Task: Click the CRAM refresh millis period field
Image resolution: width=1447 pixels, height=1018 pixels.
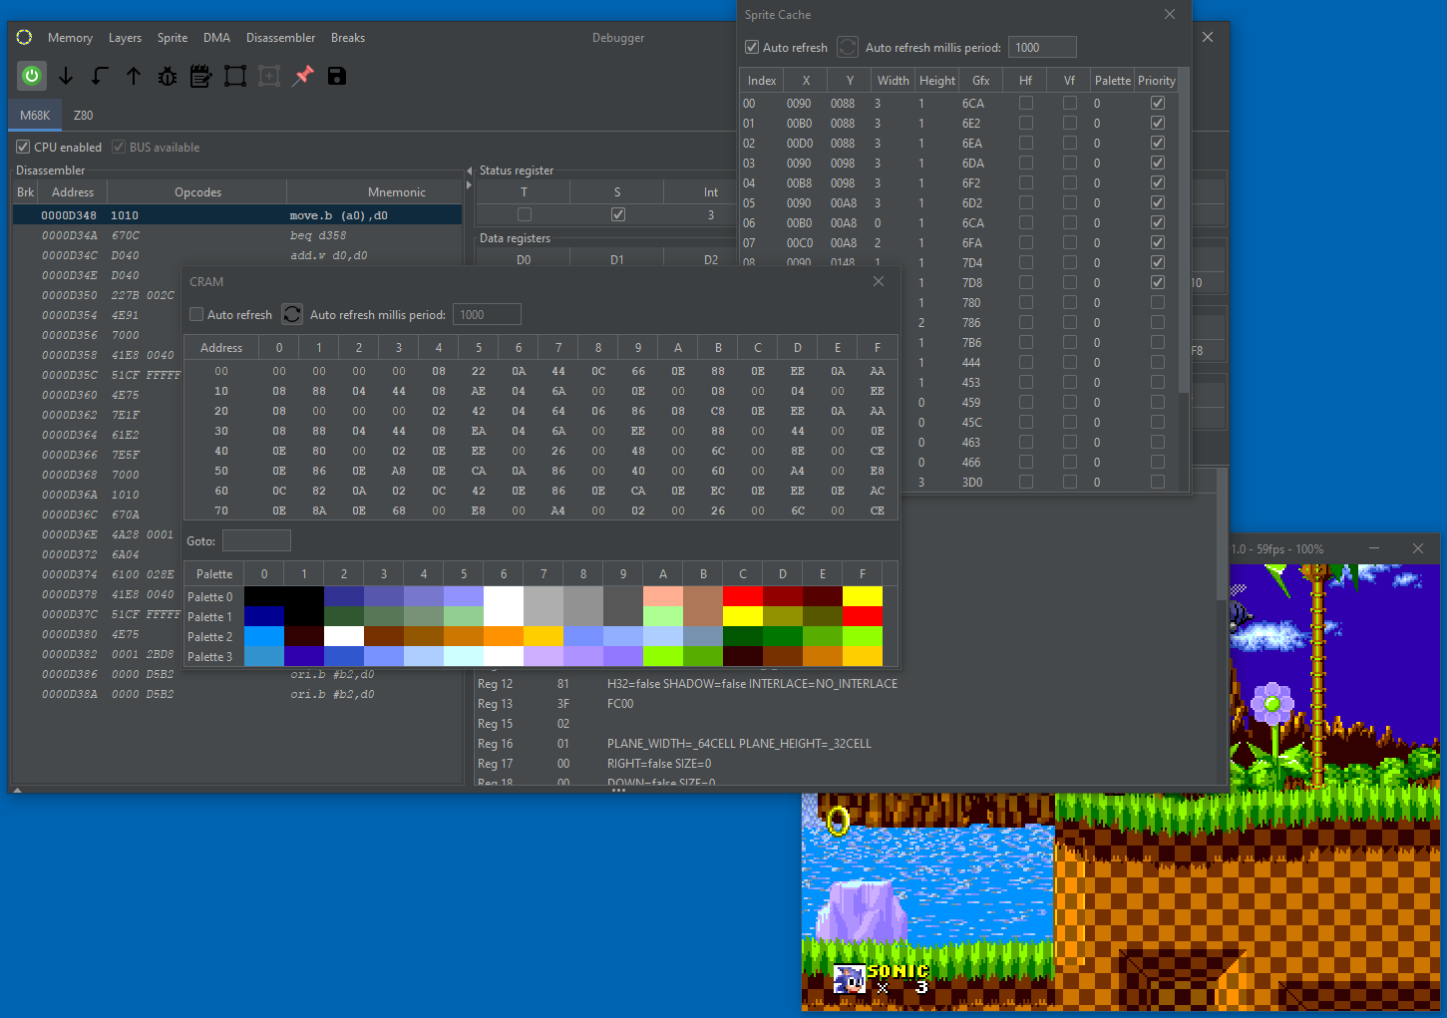Action: [487, 314]
